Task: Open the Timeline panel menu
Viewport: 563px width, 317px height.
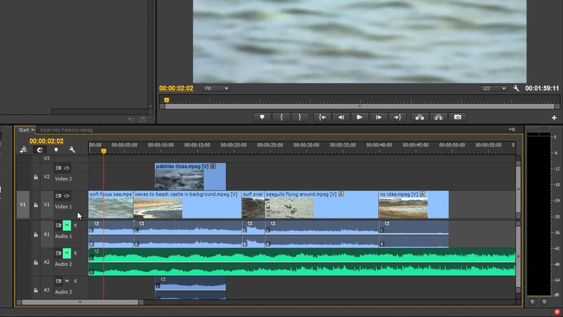Action: [x=512, y=129]
